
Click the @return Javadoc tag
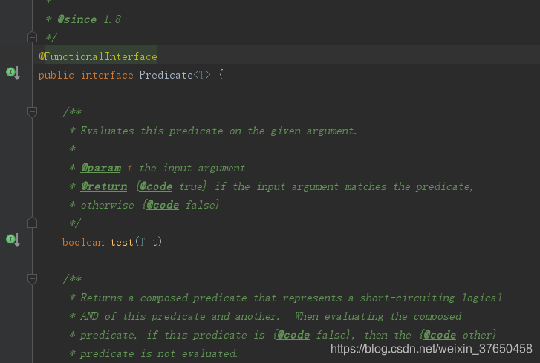coord(104,186)
